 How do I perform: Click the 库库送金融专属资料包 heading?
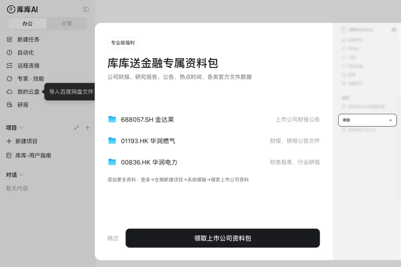click(163, 63)
